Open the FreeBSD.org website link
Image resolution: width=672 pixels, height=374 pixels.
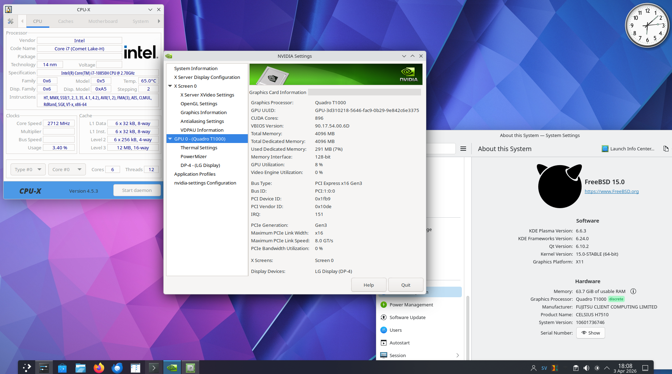coord(611,192)
